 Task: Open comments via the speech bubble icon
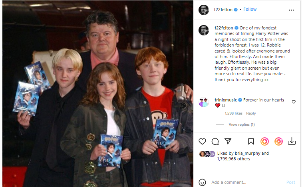(215, 142)
